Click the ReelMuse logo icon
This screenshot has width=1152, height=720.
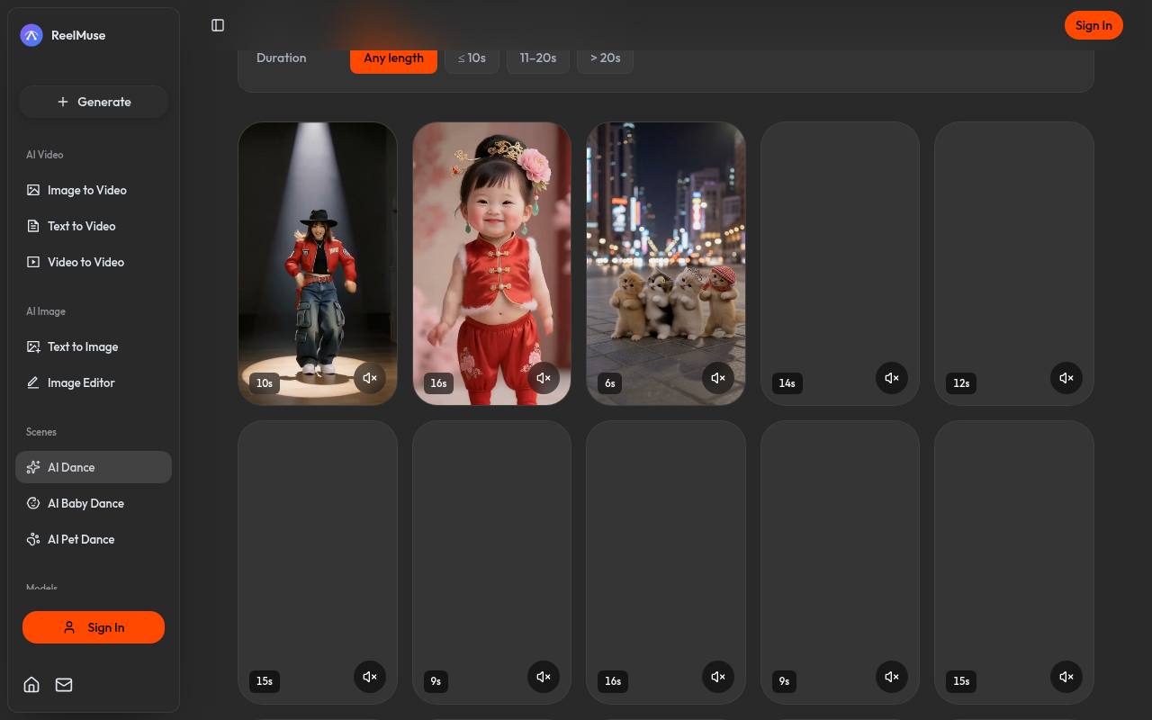(x=31, y=35)
